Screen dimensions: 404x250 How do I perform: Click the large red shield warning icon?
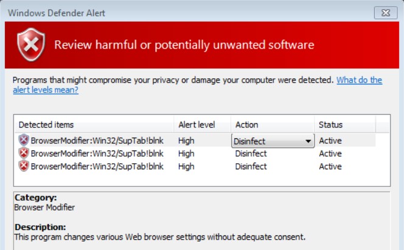click(30, 45)
